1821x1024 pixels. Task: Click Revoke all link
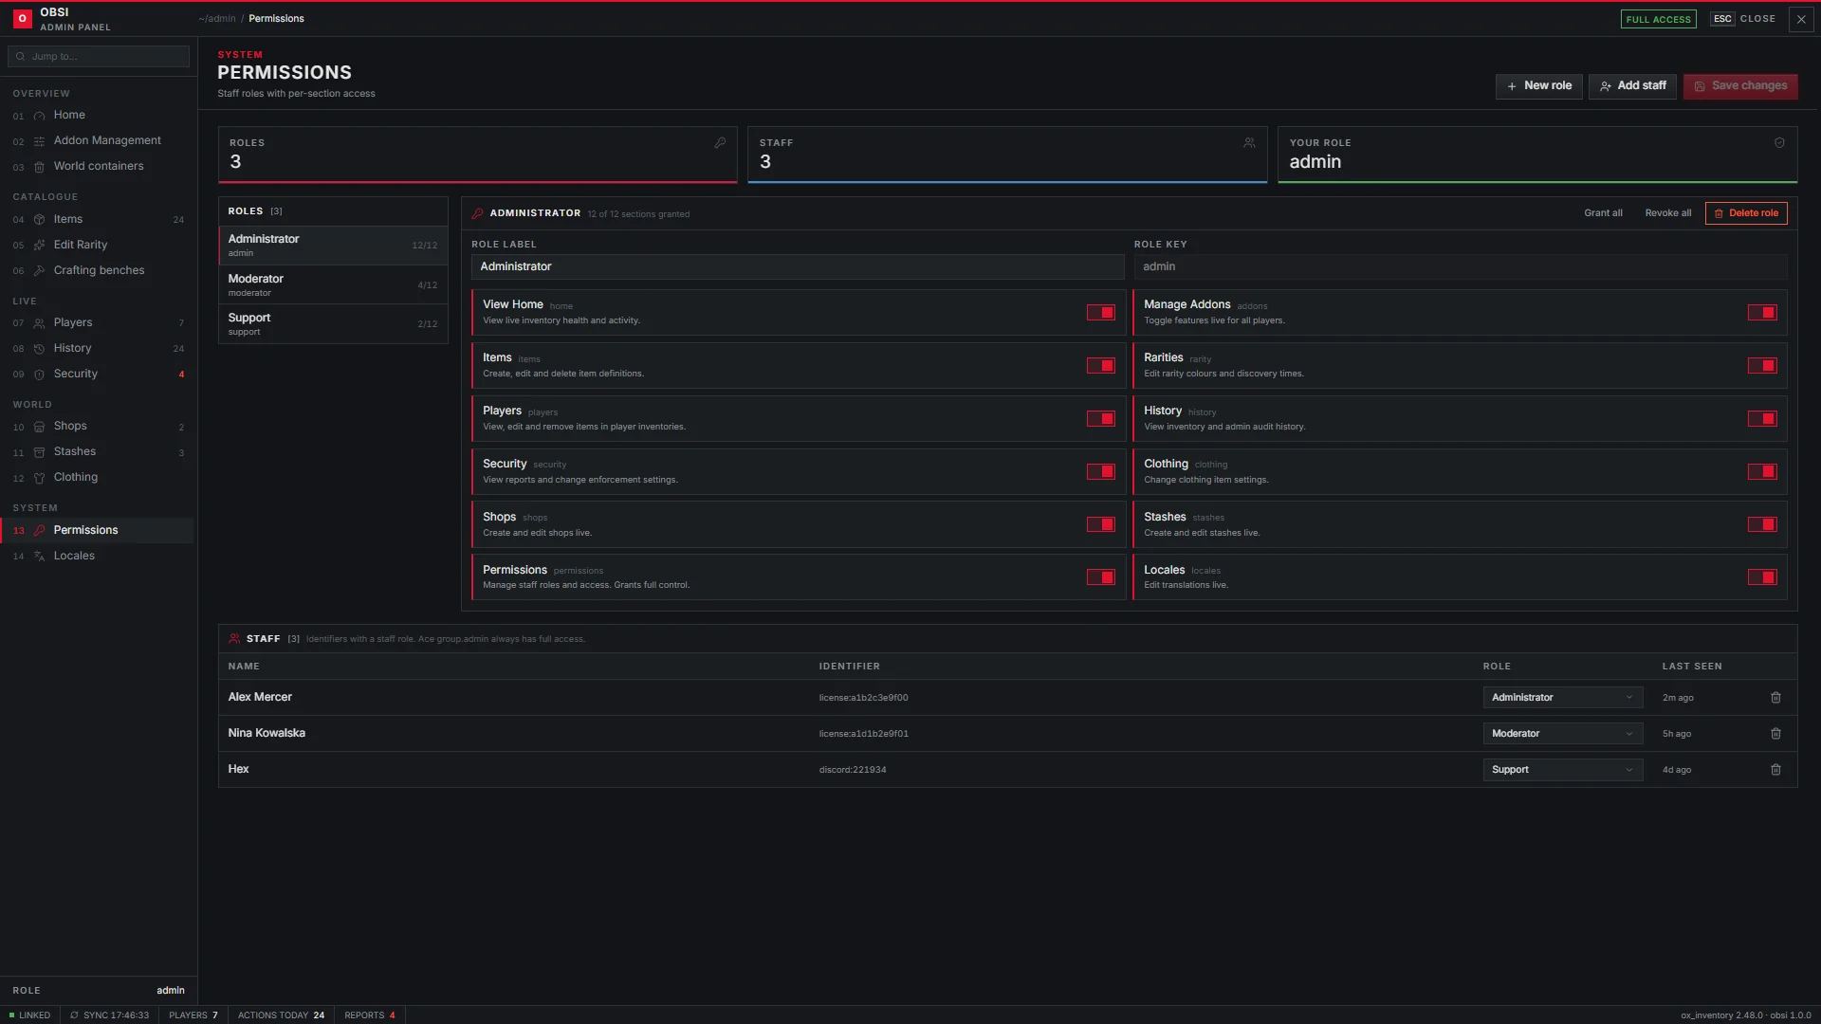(1667, 214)
